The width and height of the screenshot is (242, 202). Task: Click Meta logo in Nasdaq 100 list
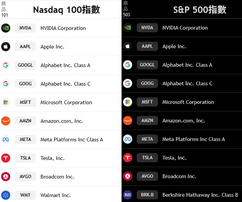pyautogui.click(x=6, y=139)
